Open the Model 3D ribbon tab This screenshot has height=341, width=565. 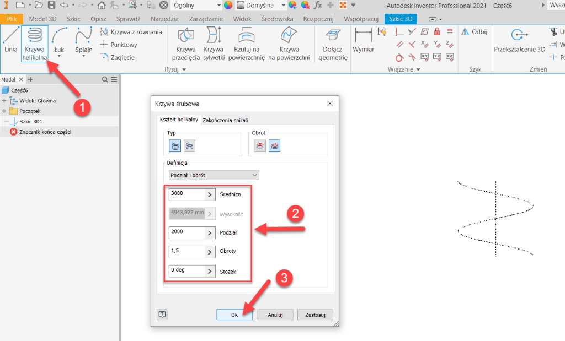(x=42, y=19)
